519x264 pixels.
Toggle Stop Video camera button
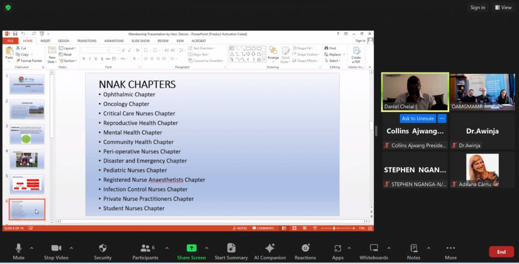(56, 248)
